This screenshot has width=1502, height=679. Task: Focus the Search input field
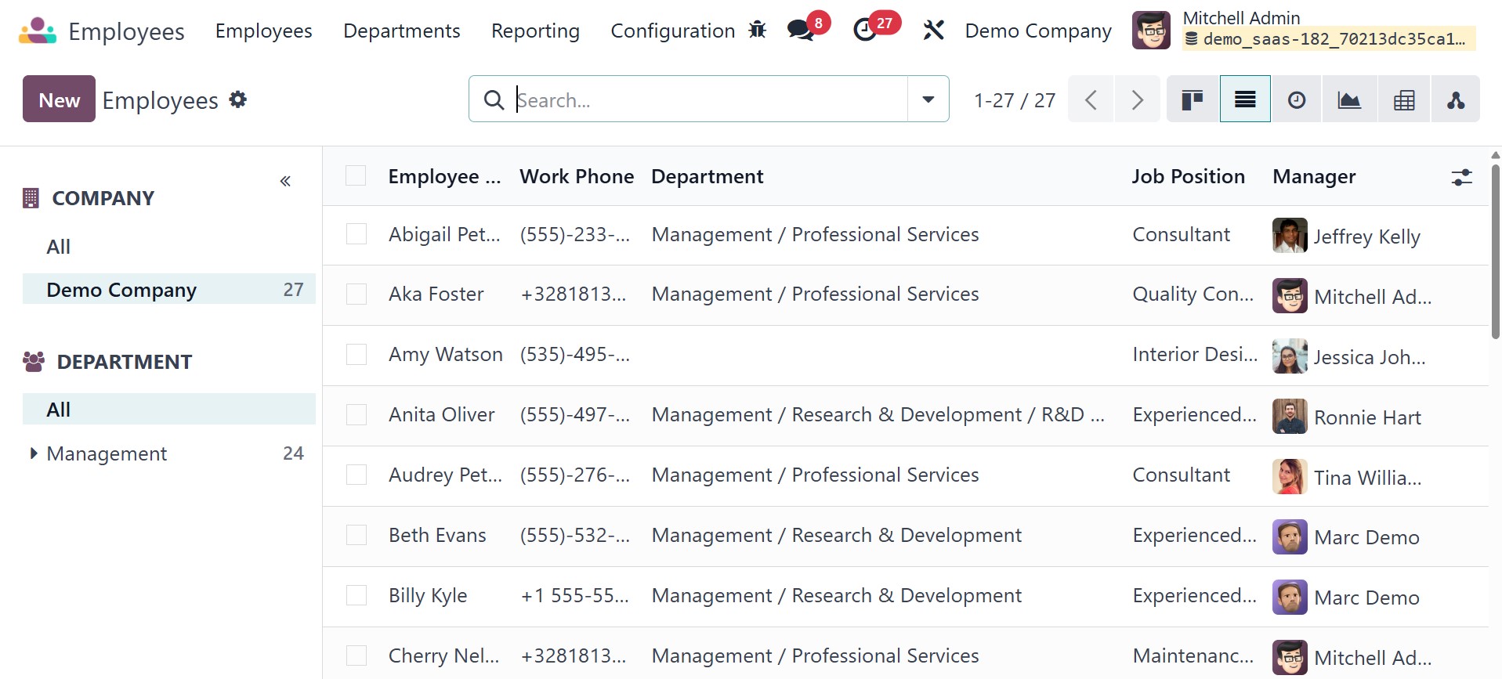pyautogui.click(x=705, y=99)
